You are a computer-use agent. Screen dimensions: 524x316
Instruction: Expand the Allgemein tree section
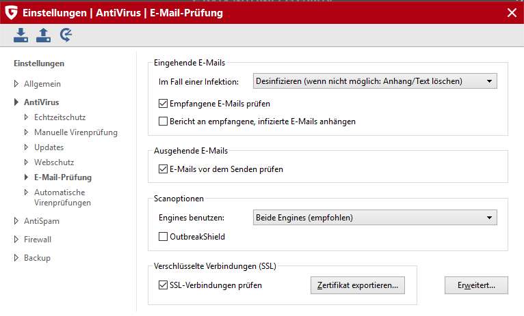pos(16,84)
